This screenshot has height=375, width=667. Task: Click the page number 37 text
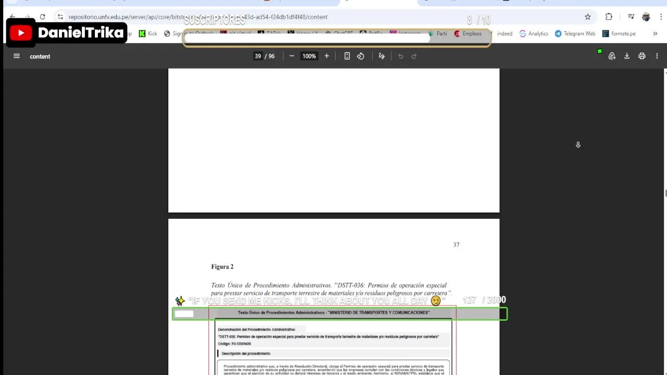pos(456,245)
